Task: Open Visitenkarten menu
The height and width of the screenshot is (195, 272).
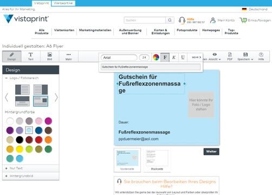Action: tap(64, 30)
